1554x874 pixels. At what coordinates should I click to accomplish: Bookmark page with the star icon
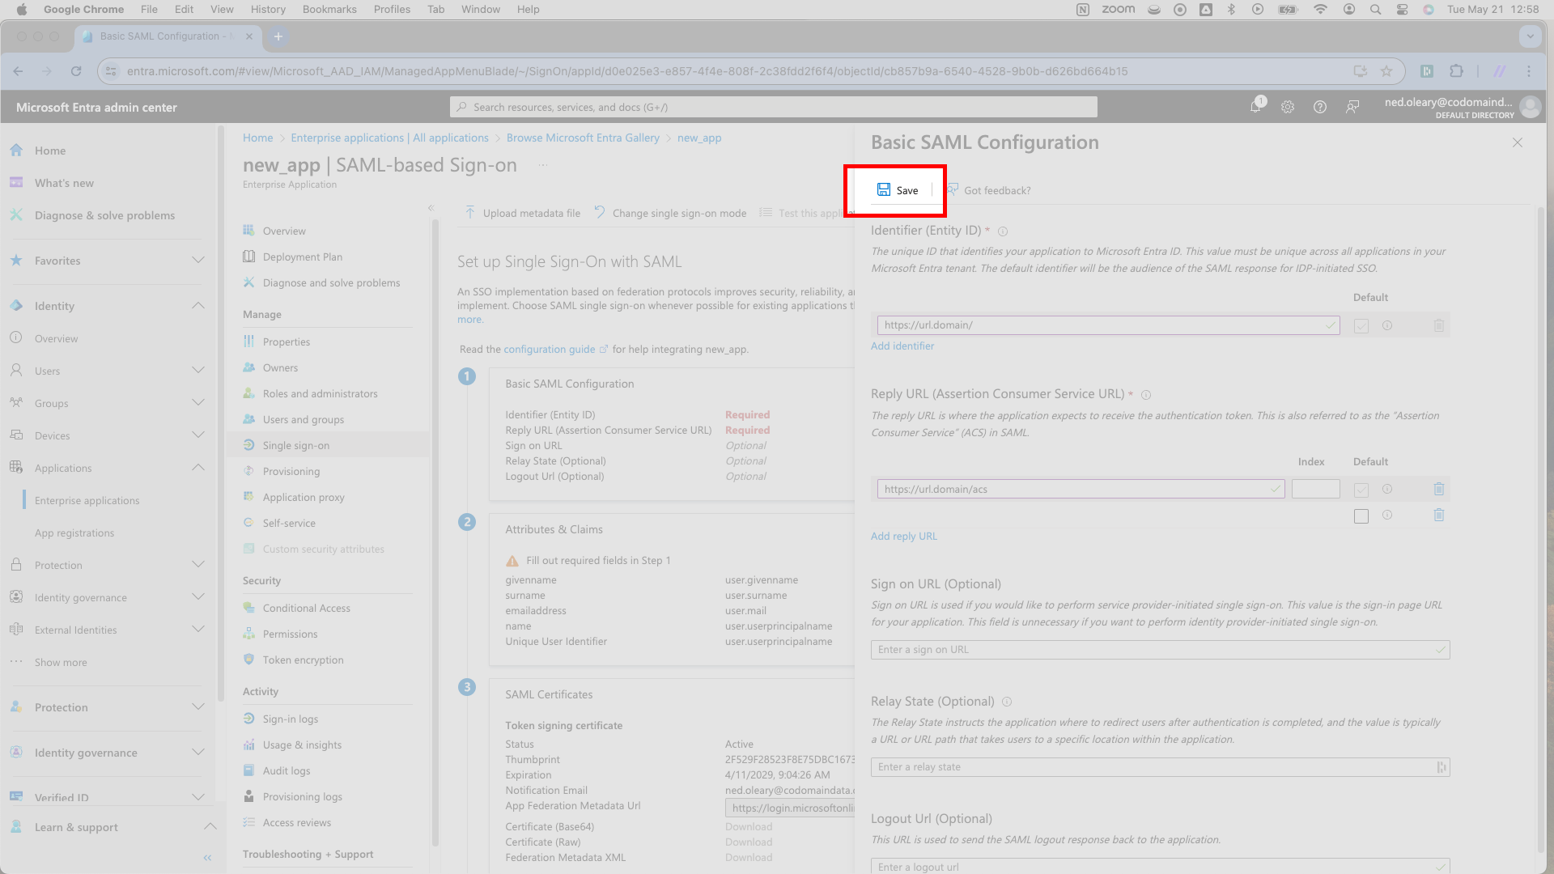(x=1386, y=71)
